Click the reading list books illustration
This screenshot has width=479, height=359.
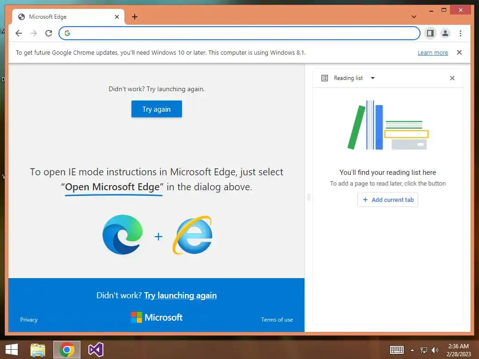pos(388,125)
